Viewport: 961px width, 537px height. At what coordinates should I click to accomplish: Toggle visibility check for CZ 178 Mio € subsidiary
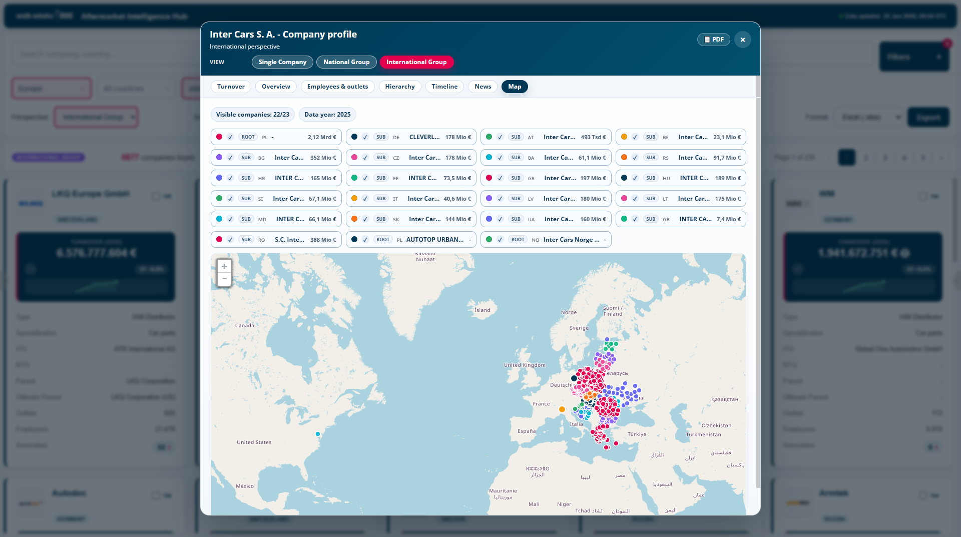click(x=365, y=158)
